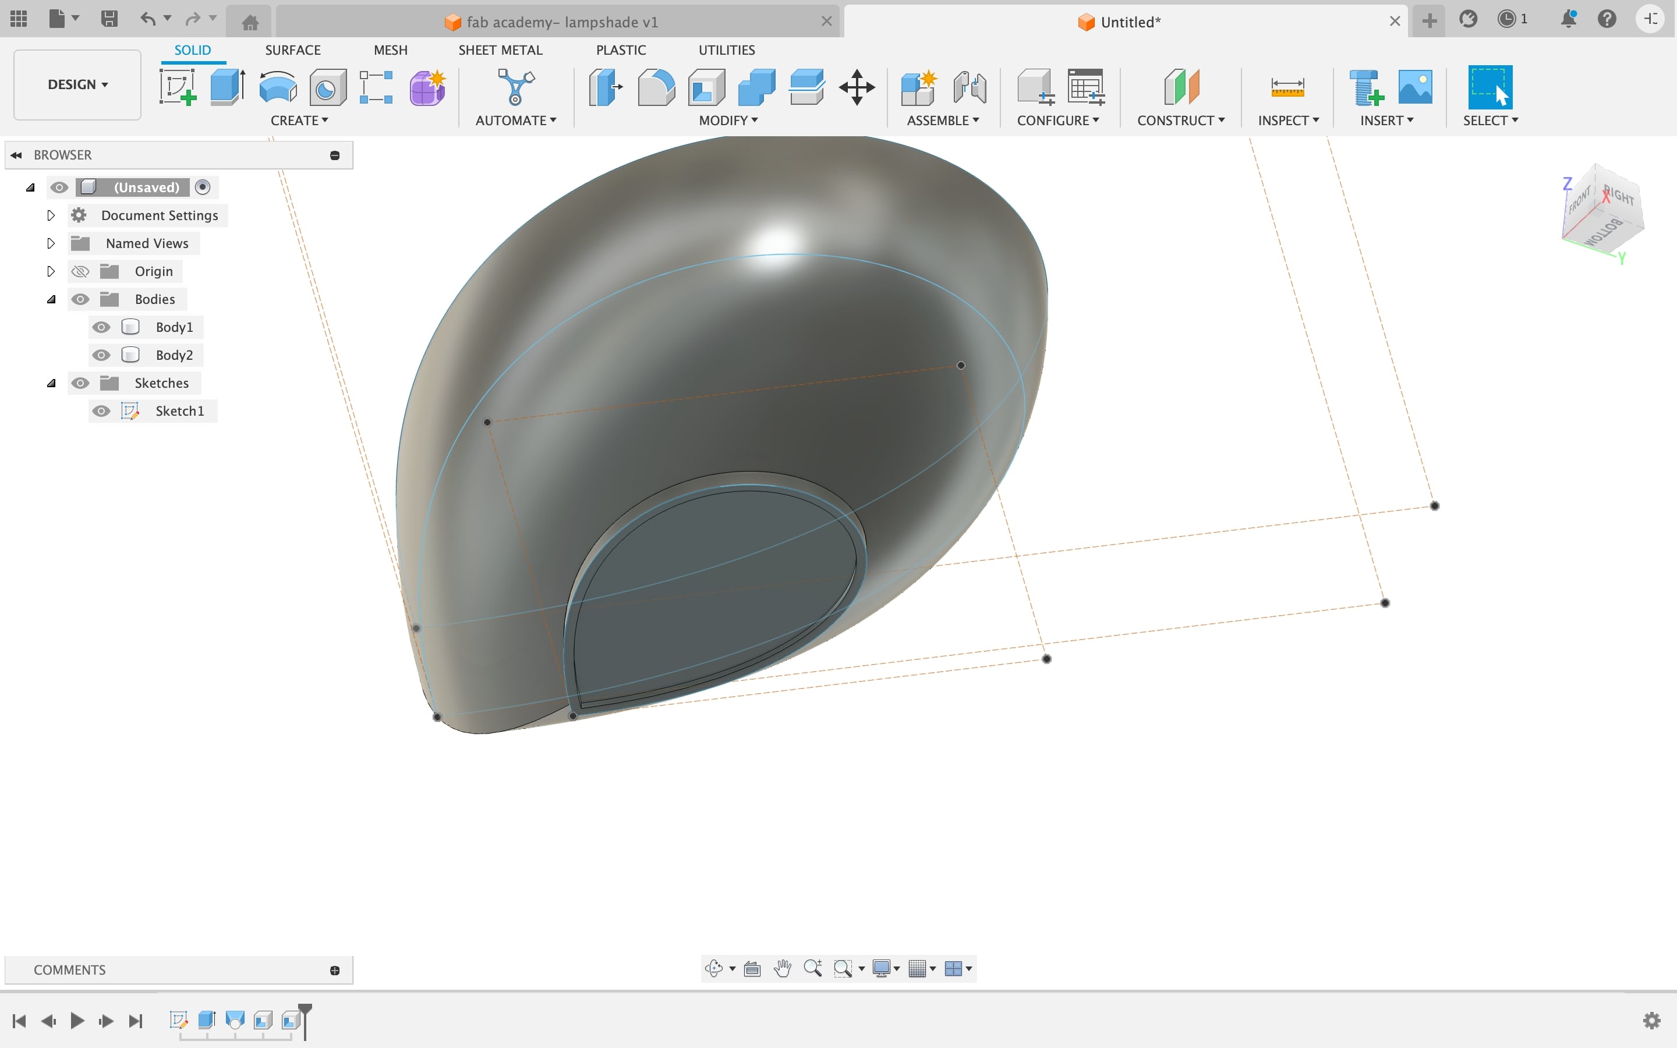The width and height of the screenshot is (1677, 1048).
Task: Open the Home data panel button
Action: click(250, 22)
